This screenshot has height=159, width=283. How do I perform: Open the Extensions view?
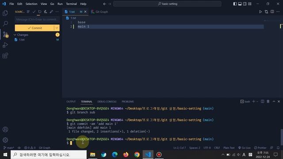(5, 56)
